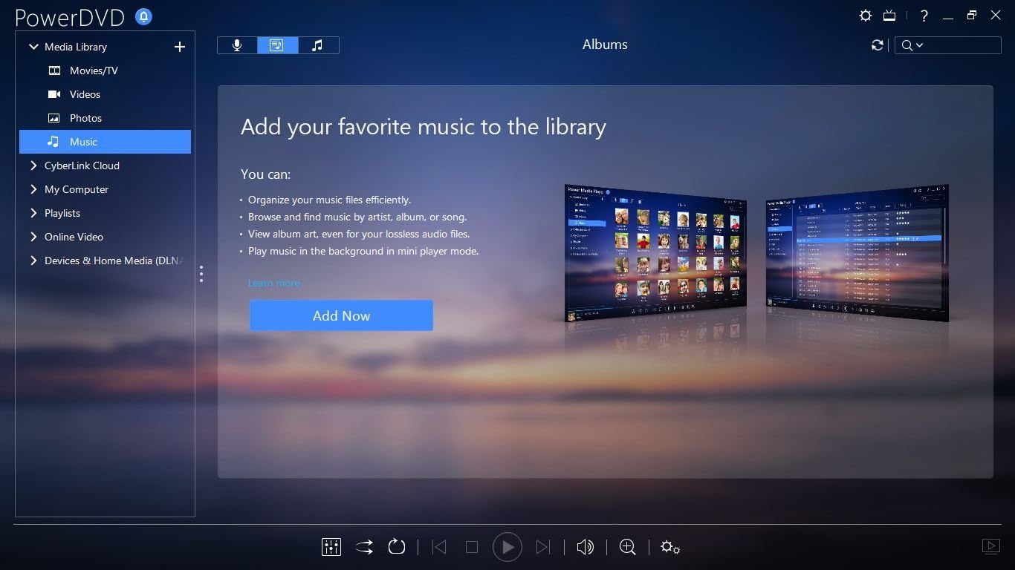Expand the Playlists section
The image size is (1015, 570).
[33, 213]
